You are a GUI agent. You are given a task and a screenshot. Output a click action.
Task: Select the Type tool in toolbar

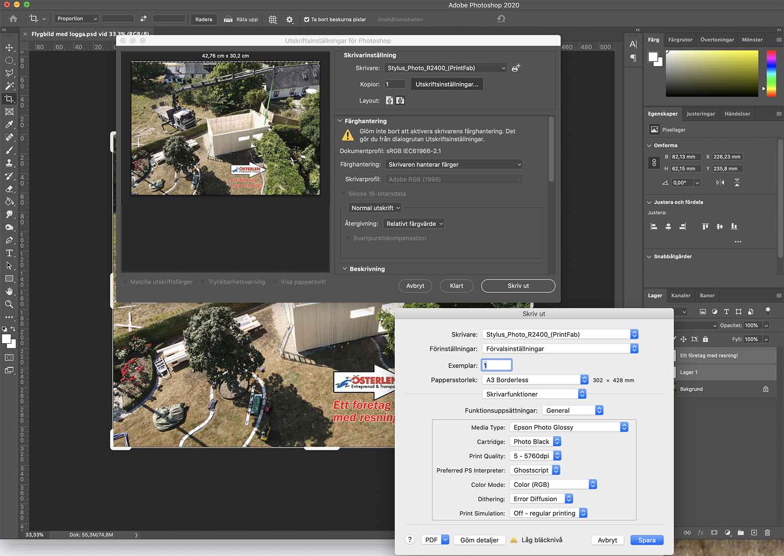tap(9, 253)
